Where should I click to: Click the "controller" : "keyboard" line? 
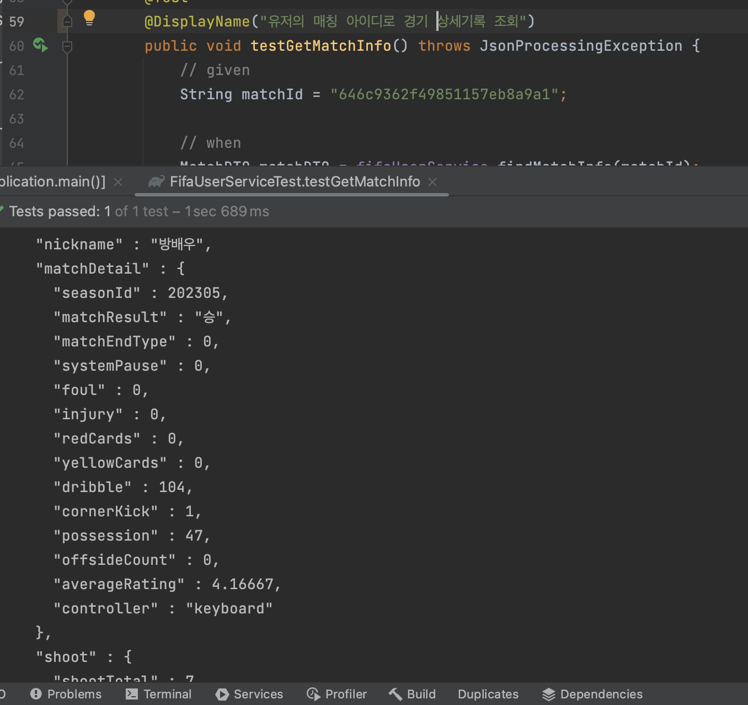(x=163, y=608)
